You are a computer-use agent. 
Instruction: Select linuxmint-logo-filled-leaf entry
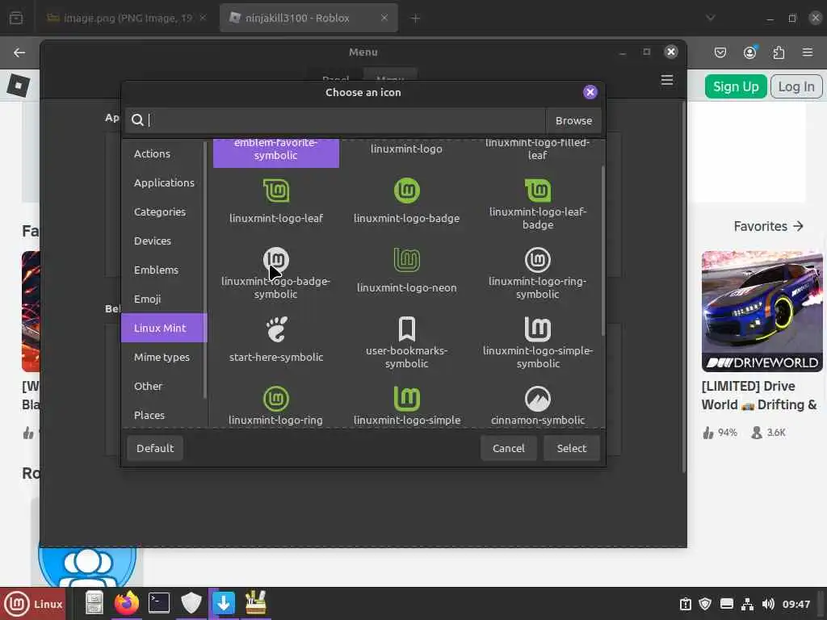coord(537,149)
